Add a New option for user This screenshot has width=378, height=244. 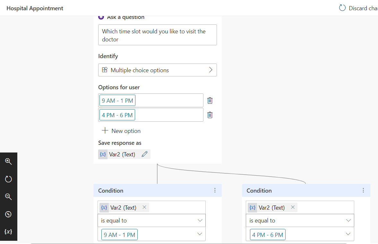(x=121, y=131)
